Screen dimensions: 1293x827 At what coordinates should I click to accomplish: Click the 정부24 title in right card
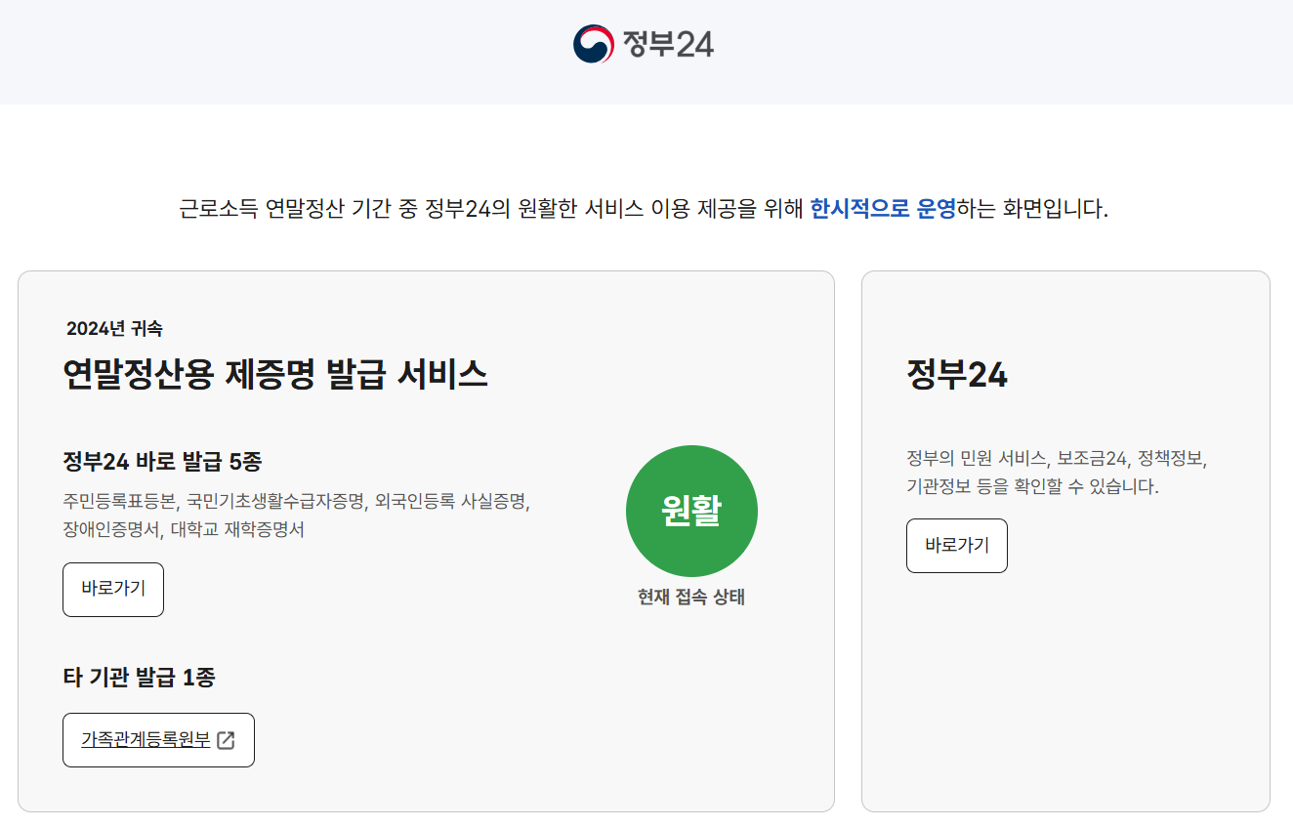pos(957,375)
